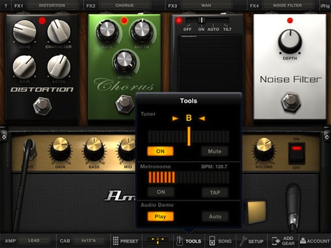331x248 pixels.
Task: Click the Chorus pedal Level knob
Action: pos(124,61)
